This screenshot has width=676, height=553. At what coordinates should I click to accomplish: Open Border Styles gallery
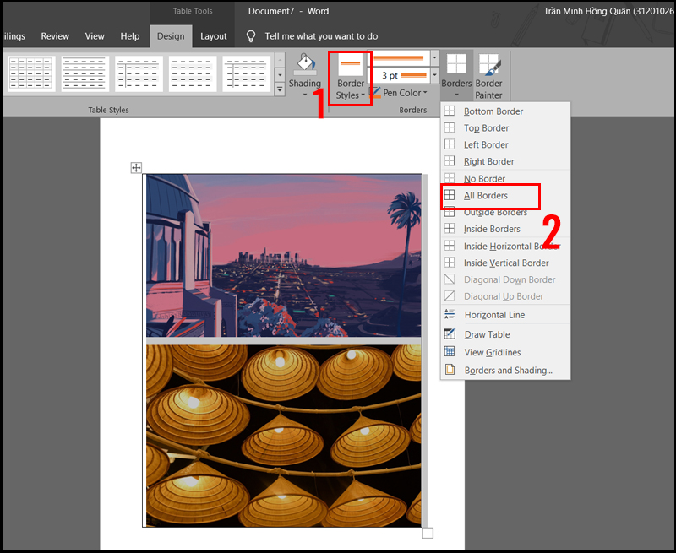350,78
